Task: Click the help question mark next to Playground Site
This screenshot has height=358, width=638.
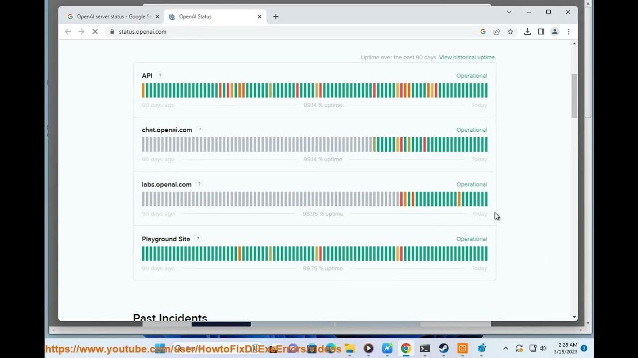Action: (x=197, y=239)
